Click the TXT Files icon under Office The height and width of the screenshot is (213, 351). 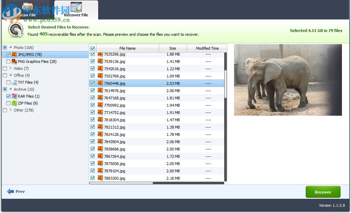point(14,82)
